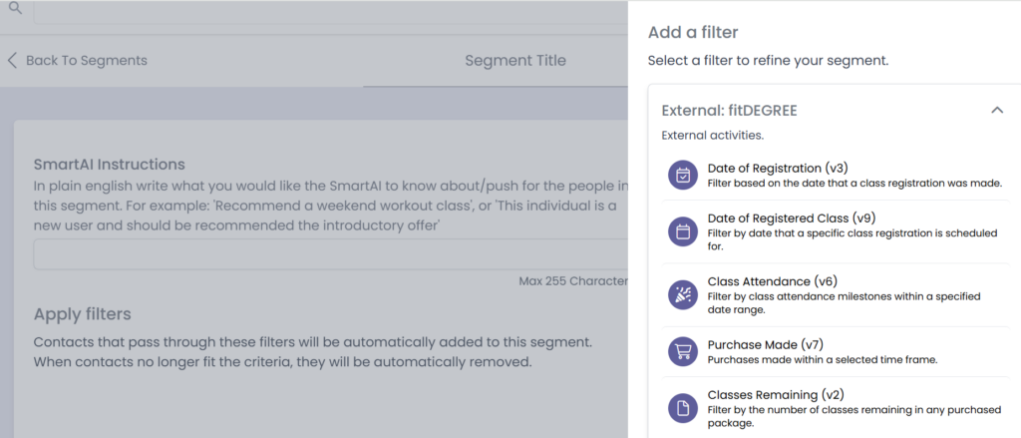Image resolution: width=1021 pixels, height=438 pixels.
Task: Click the back arrow beside Back To Segments
Action: (13, 60)
